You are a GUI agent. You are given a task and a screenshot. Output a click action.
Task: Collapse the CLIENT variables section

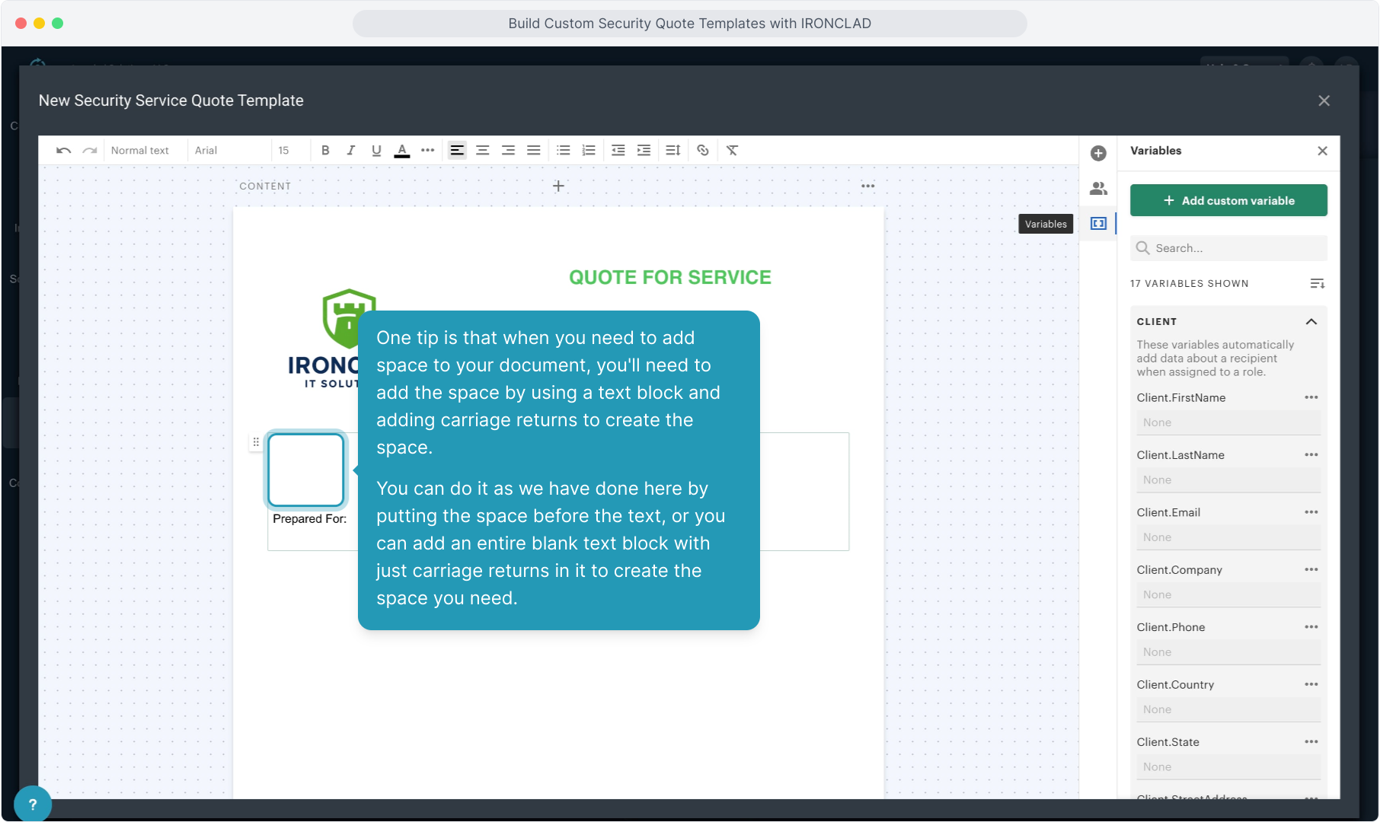[x=1311, y=322]
